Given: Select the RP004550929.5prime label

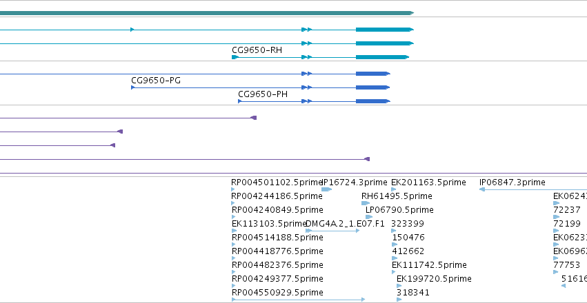Looking at the screenshot, I should [277, 293].
